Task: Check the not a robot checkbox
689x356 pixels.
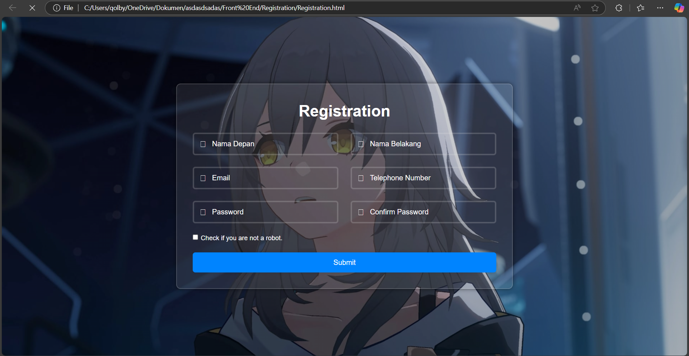Action: point(196,237)
